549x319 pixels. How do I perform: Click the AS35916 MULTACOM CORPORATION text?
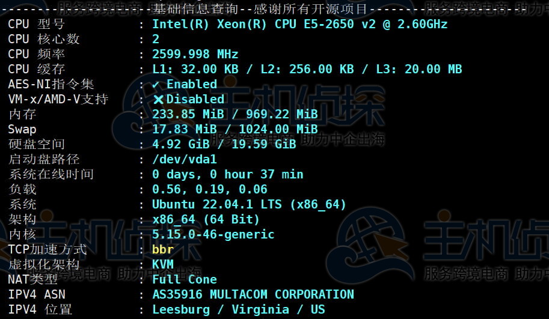(x=253, y=295)
